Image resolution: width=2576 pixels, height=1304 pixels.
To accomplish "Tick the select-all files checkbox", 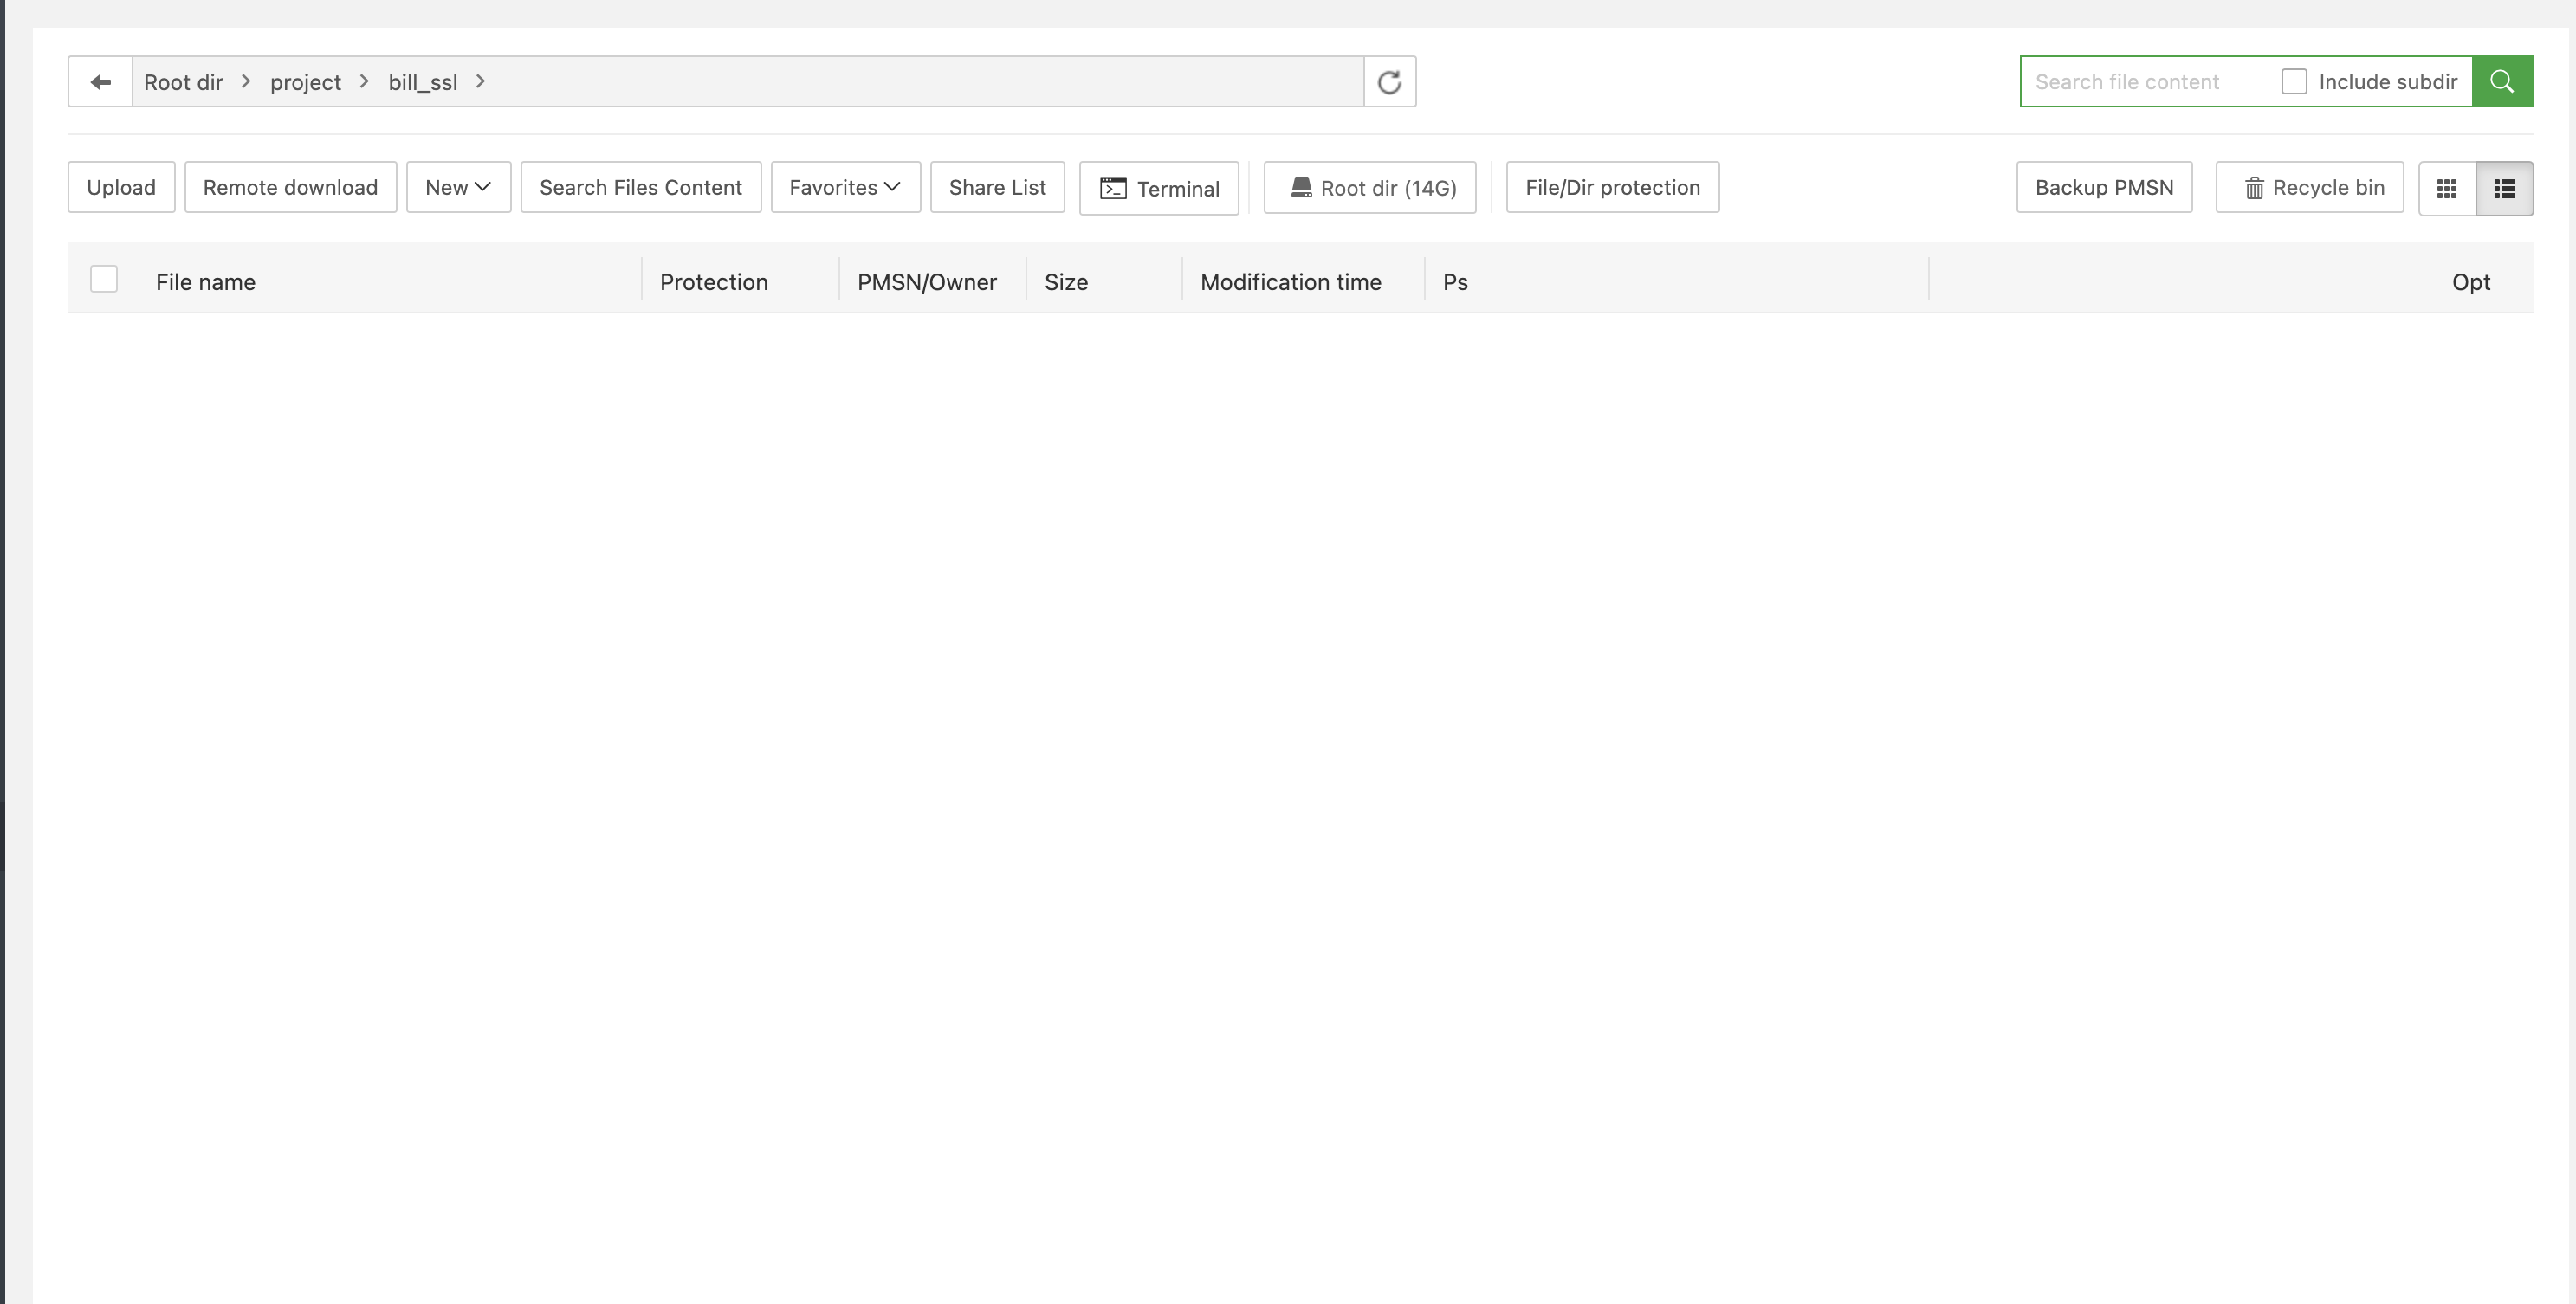I will (x=104, y=279).
